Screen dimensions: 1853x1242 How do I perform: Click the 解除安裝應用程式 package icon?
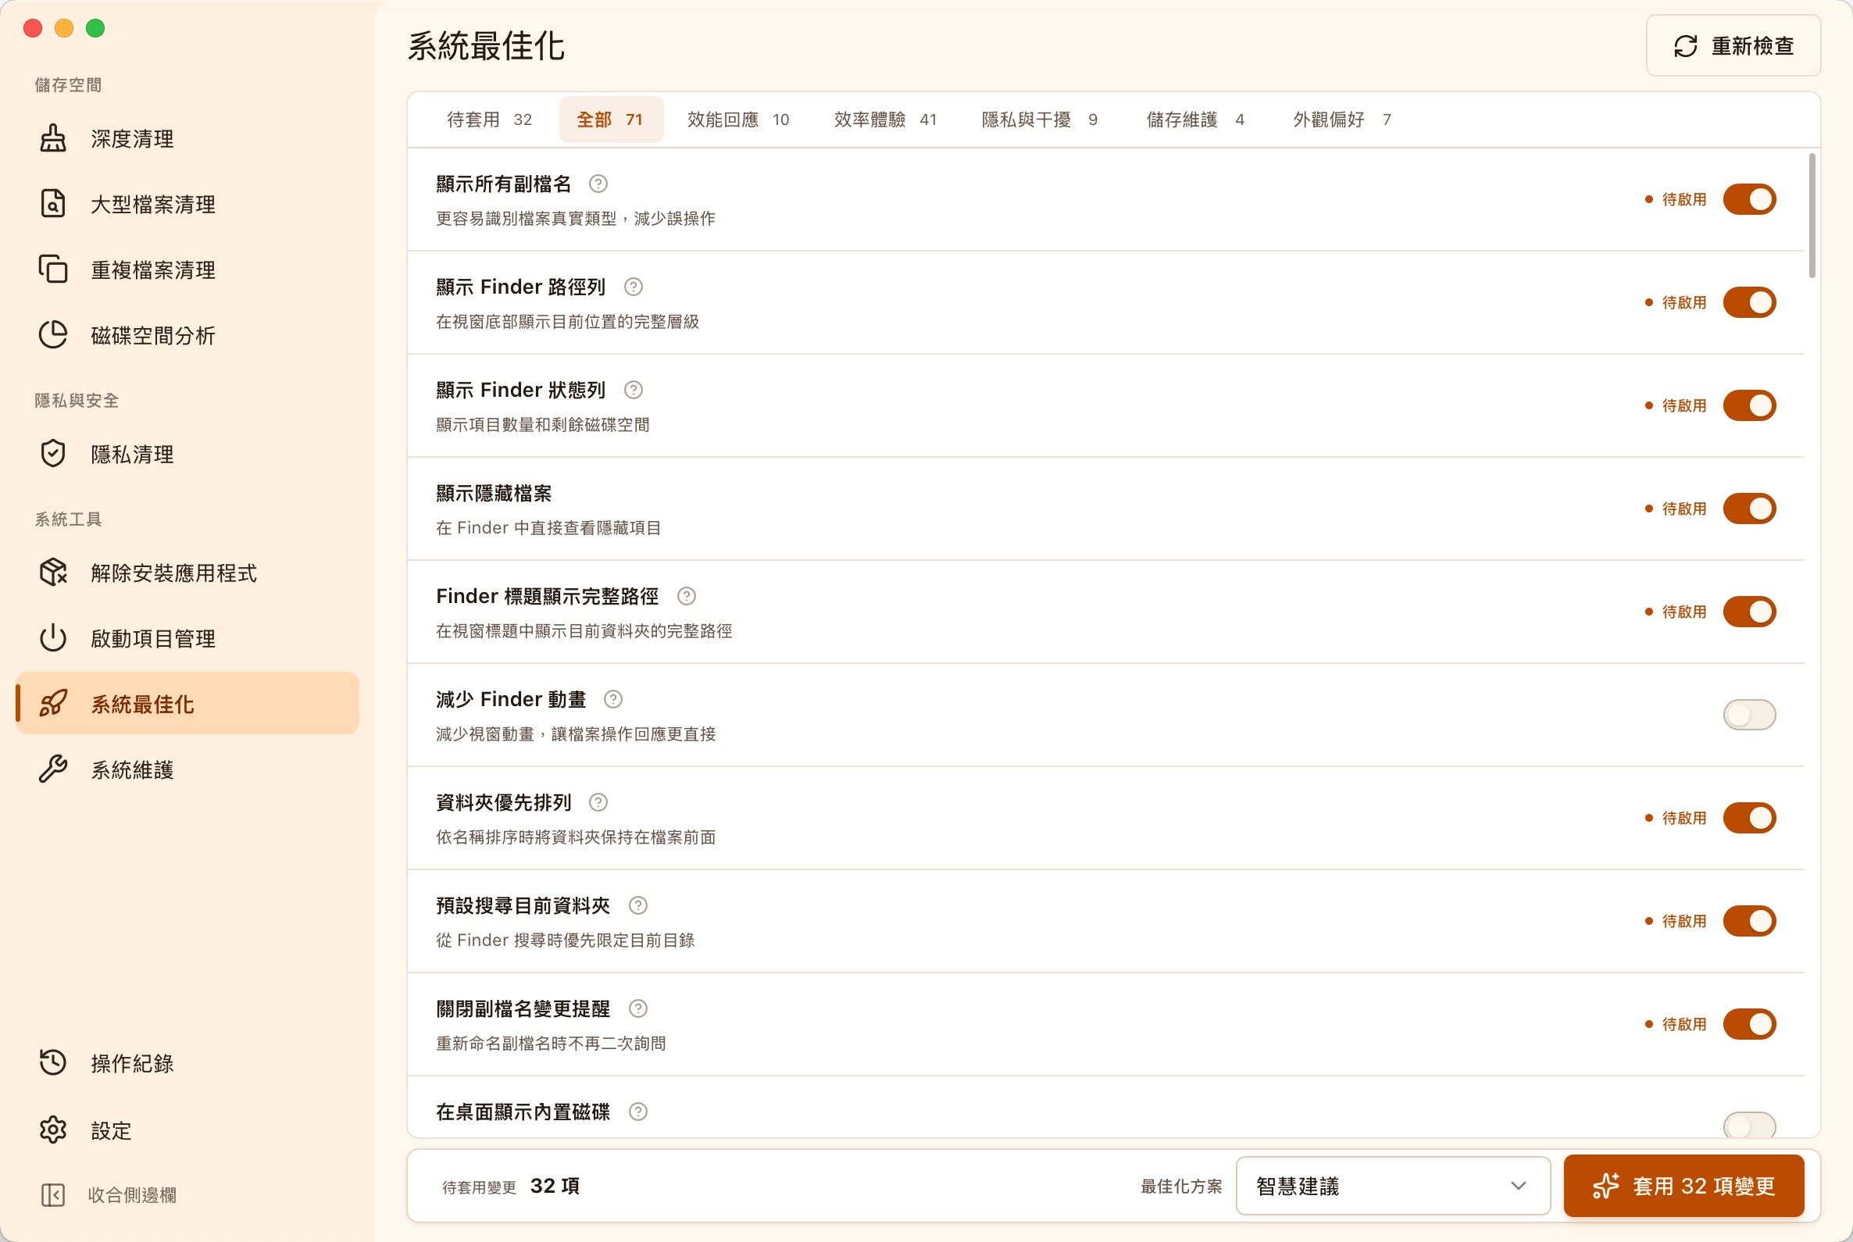click(53, 573)
